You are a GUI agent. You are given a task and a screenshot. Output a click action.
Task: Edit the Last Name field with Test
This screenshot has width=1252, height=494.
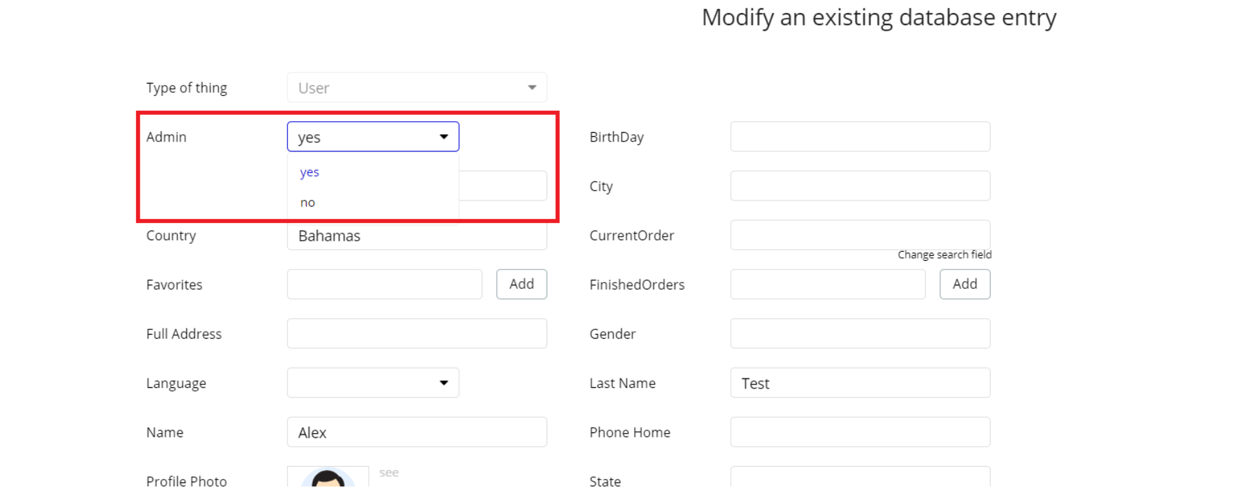[x=860, y=383]
